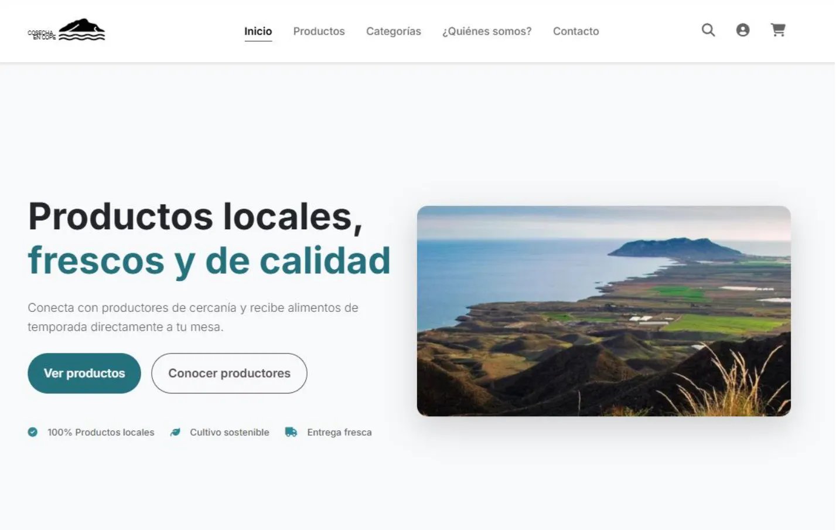Click the green checkmark badge icon

[x=32, y=432]
